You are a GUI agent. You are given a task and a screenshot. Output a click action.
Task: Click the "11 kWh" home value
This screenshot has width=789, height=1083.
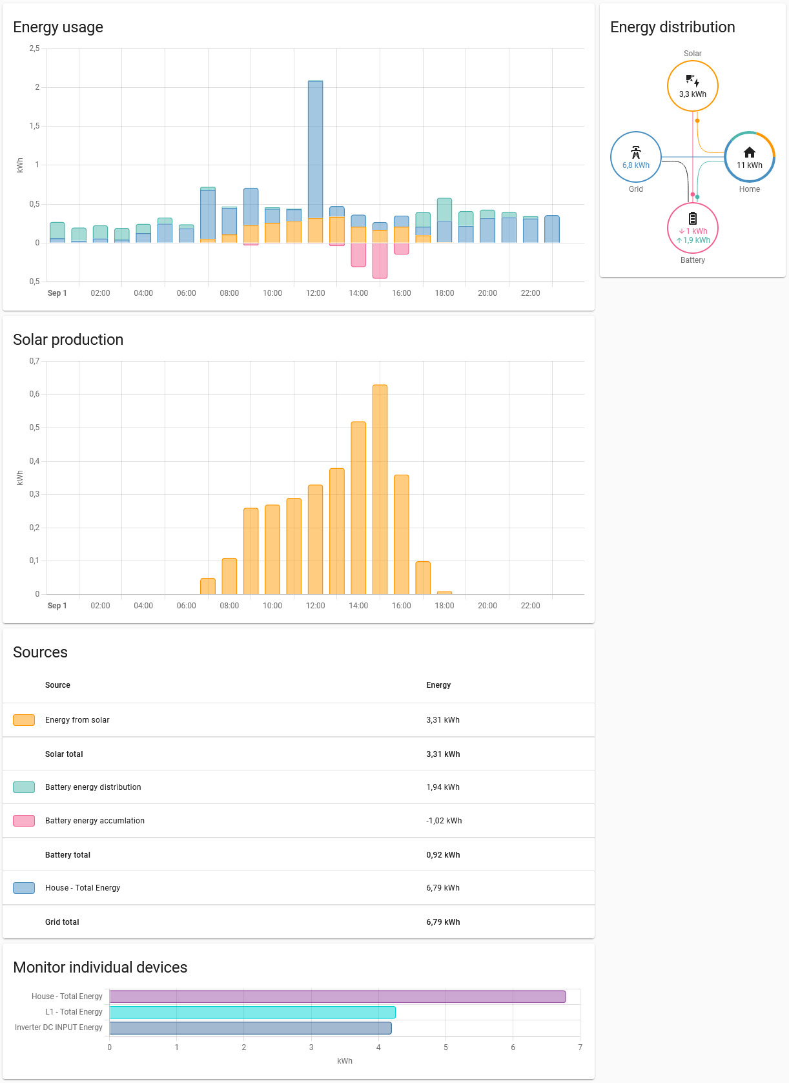(750, 165)
